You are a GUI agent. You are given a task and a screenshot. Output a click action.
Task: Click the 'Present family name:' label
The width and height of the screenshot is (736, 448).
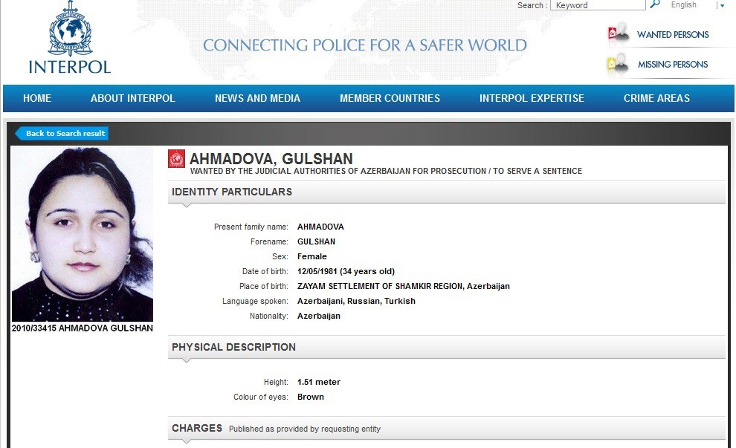coord(251,227)
